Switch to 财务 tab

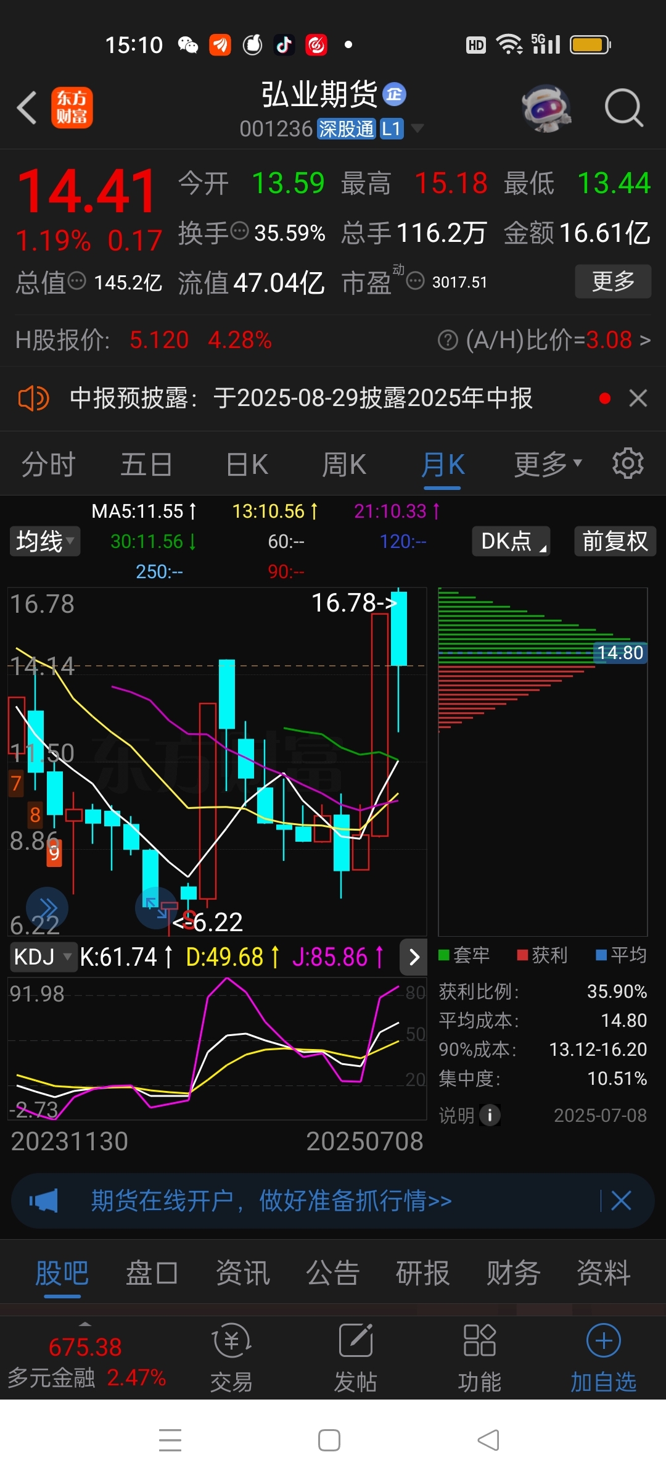click(514, 1273)
